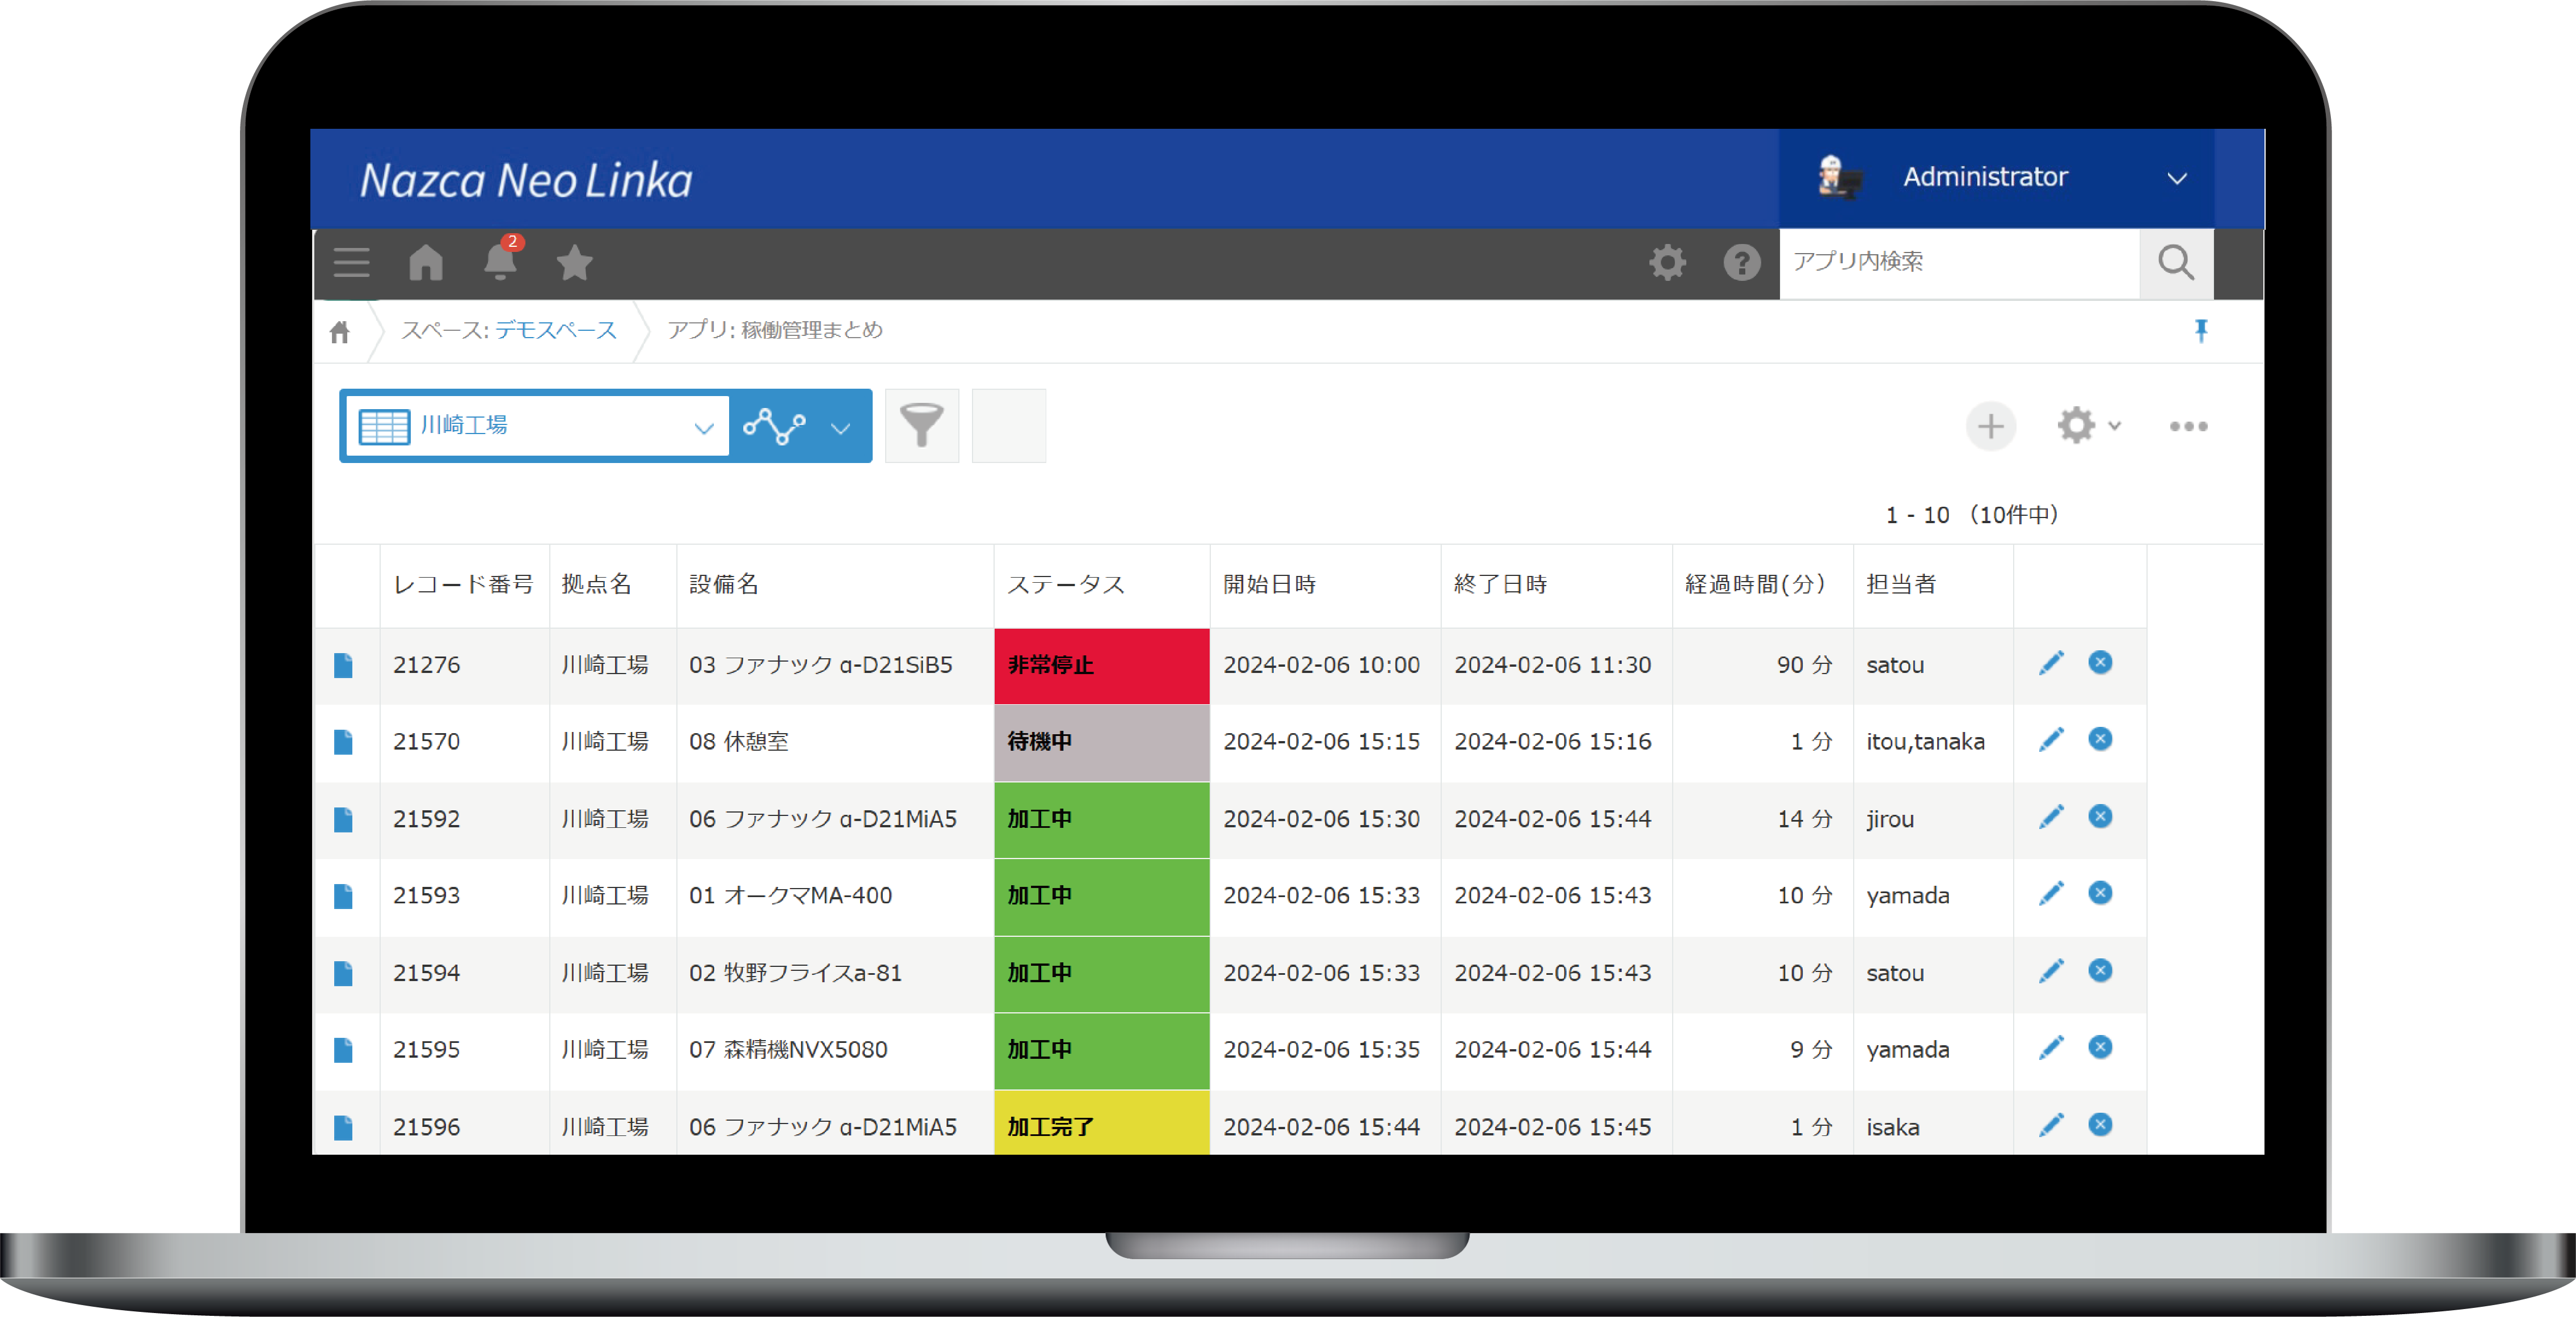Image resolution: width=2576 pixels, height=1317 pixels.
Task: Click the notification bell icon
Action: point(500,262)
